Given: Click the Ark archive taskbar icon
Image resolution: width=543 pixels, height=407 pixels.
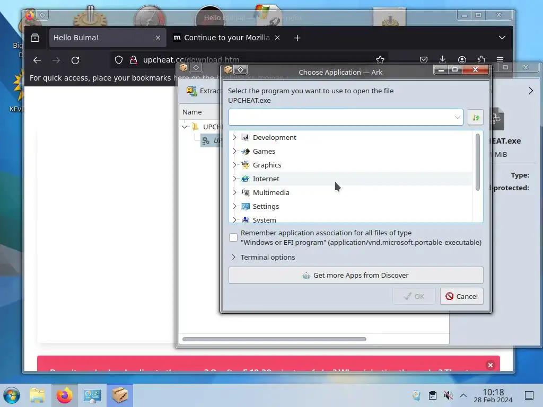Looking at the screenshot, I should [120, 395].
